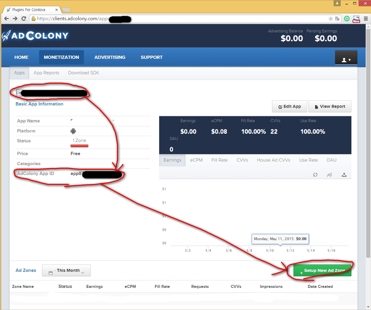Select the Earnings chart tab
The height and width of the screenshot is (310, 371).
click(x=172, y=160)
